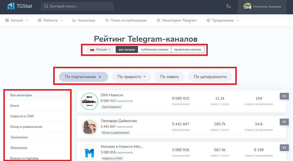Select Экономика category
Screen dimensions: 293x161
[37, 148]
